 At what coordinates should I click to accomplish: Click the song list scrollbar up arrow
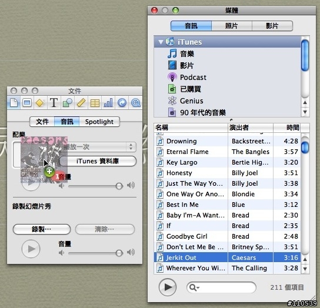coord(305,259)
